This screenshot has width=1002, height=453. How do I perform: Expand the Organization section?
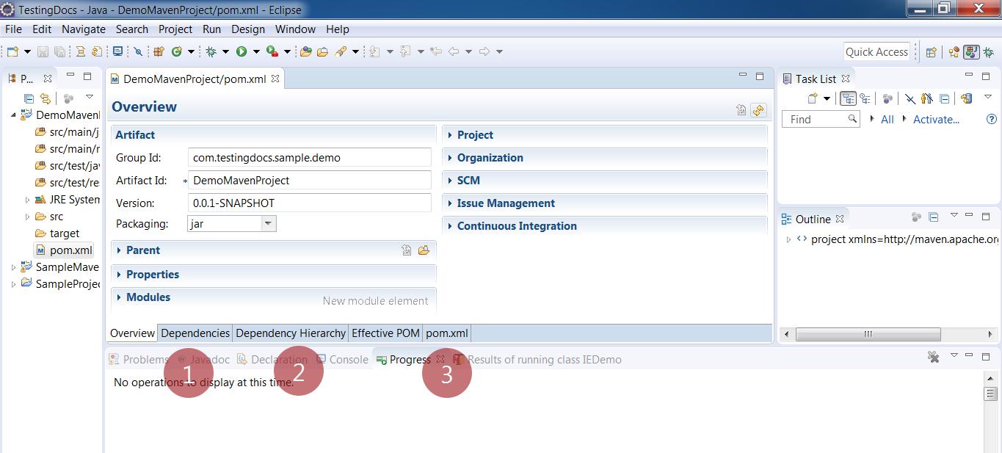click(450, 158)
